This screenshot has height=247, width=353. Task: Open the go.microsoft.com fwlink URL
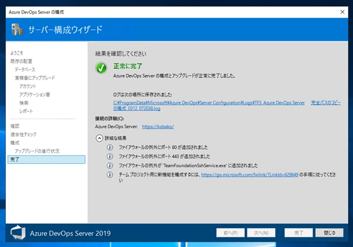(250, 175)
